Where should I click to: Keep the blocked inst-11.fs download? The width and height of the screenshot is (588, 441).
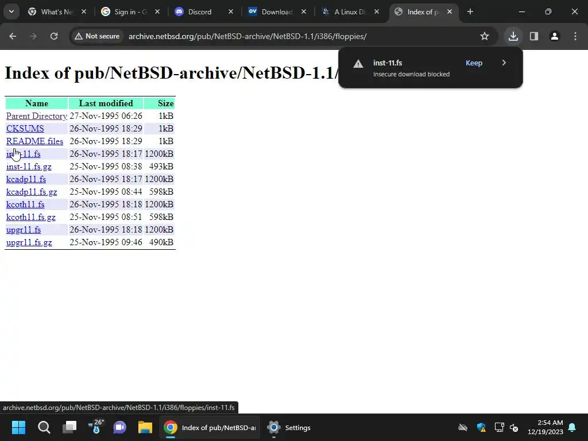tap(474, 63)
